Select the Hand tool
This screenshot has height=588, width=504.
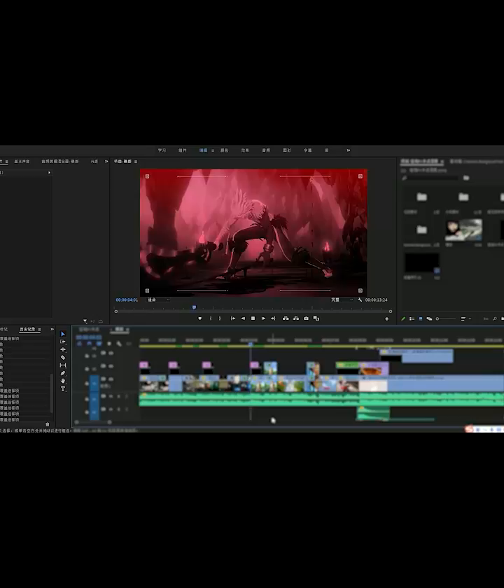click(63, 381)
